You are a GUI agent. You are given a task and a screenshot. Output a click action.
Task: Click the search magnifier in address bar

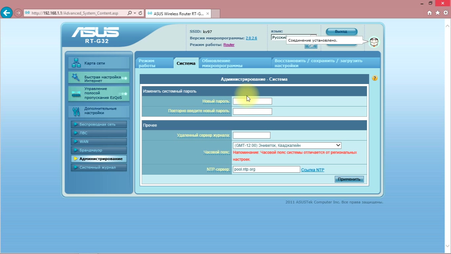[130, 13]
